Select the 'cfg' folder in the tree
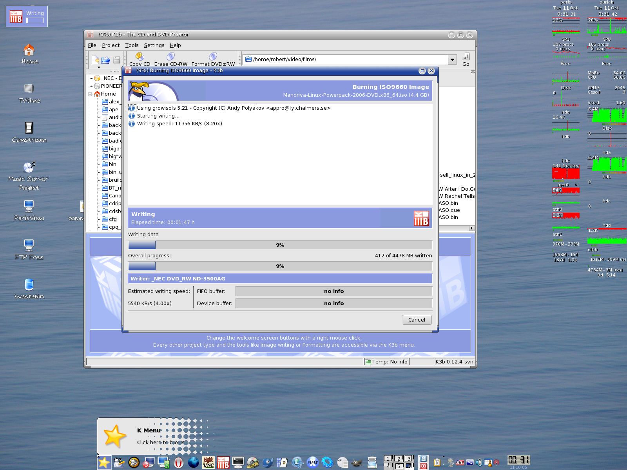Screen dimensions: 627x470 pyautogui.click(x=109, y=219)
